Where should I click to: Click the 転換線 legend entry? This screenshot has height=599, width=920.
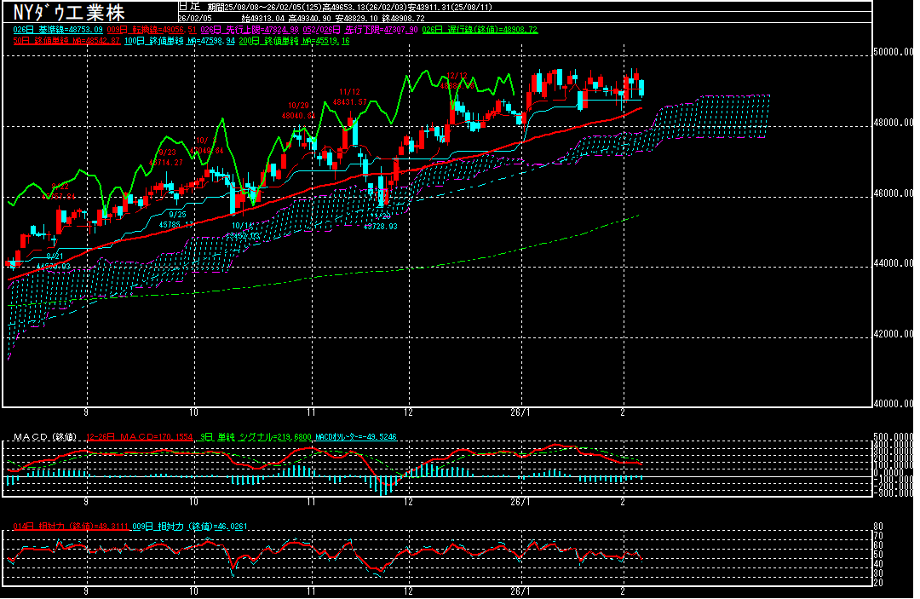(x=146, y=29)
